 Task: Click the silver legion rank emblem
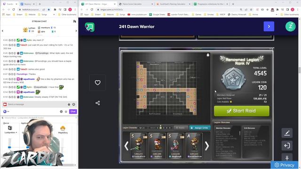point(233,79)
